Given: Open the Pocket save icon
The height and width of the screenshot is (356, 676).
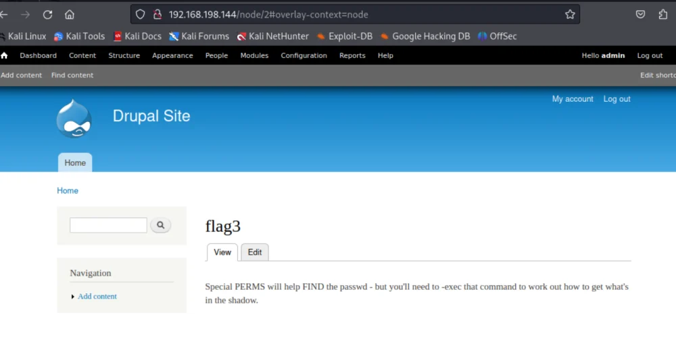Looking at the screenshot, I should coord(640,15).
